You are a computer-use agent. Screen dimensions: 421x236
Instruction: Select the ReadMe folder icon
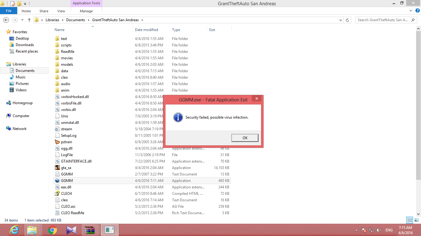[x=57, y=51]
